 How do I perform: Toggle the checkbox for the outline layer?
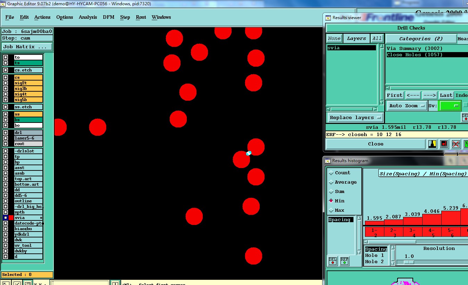[x=6, y=201]
